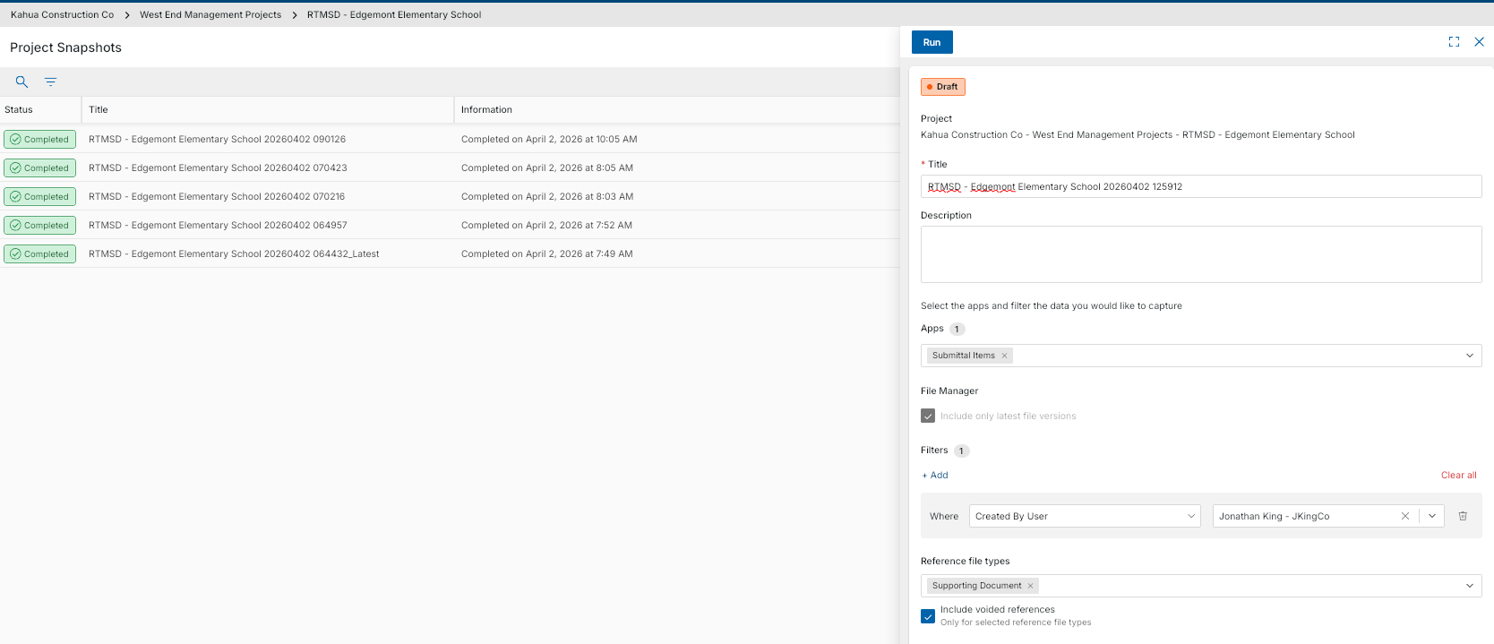
Task: Open the filter list icon
Action: point(50,82)
